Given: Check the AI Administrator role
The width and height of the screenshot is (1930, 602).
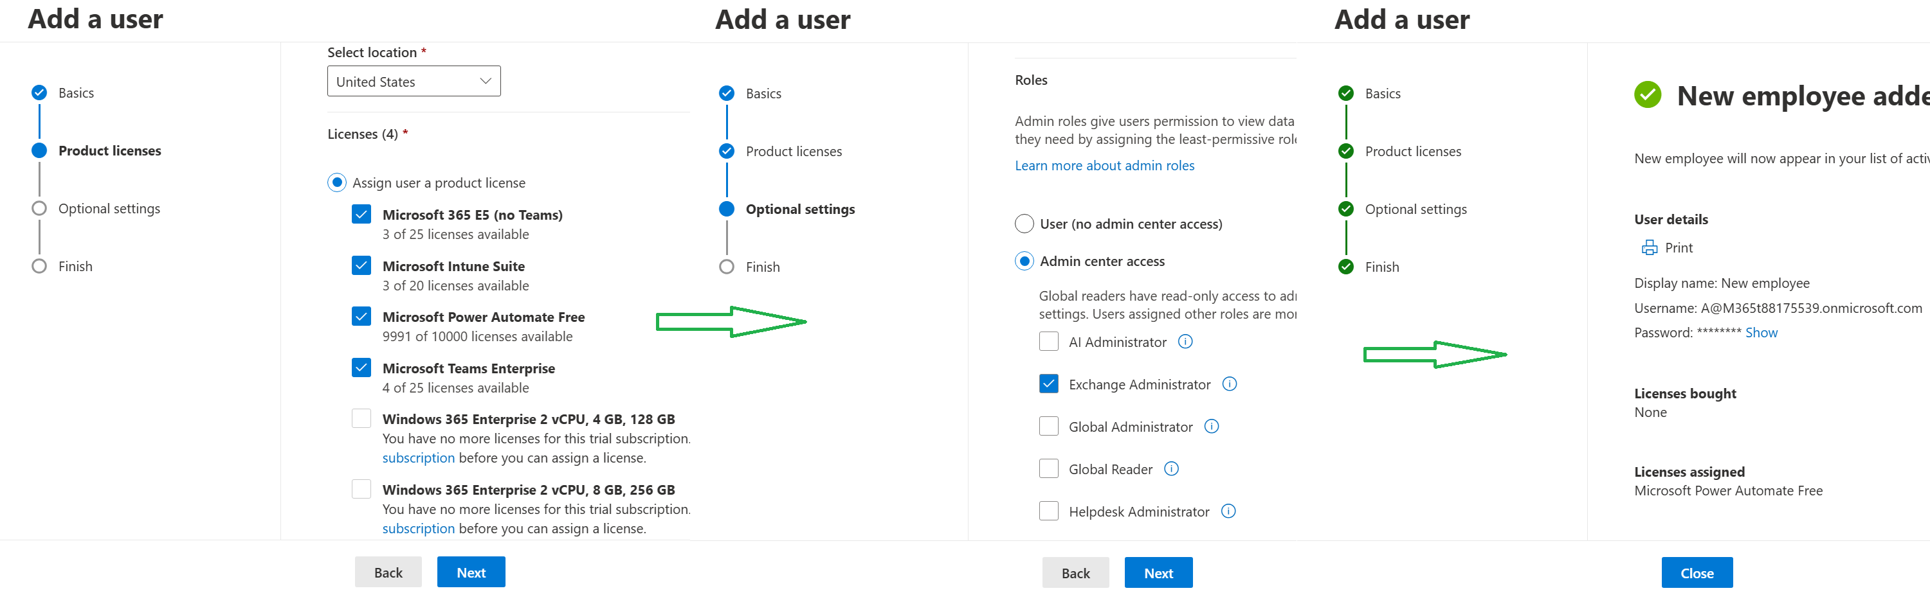Looking at the screenshot, I should tap(1049, 341).
